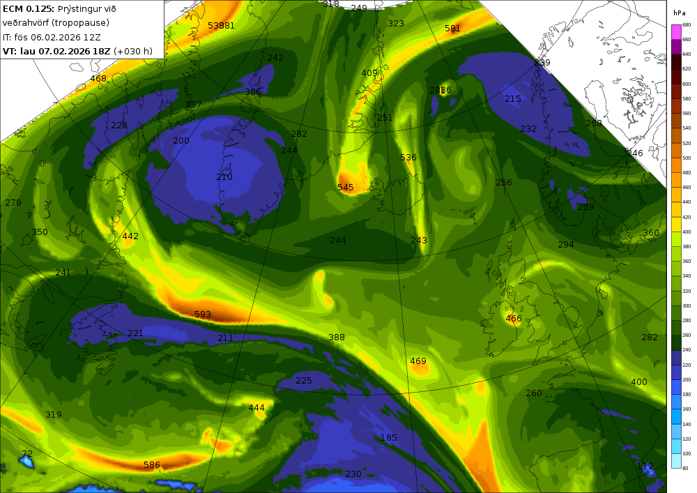697x493 pixels.
Task: Click the '306' pressure value on the map
Action: click(x=253, y=92)
